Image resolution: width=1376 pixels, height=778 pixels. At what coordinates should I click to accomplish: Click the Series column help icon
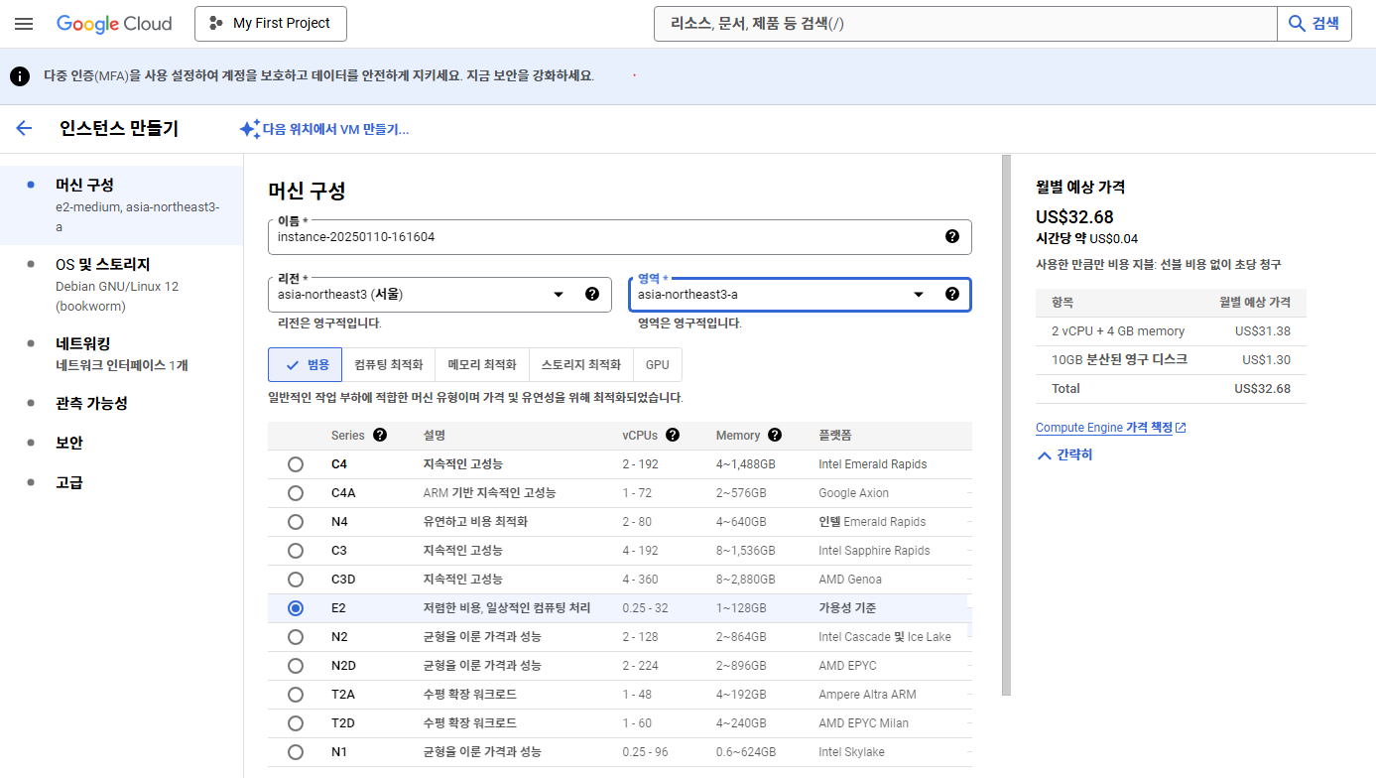click(380, 435)
